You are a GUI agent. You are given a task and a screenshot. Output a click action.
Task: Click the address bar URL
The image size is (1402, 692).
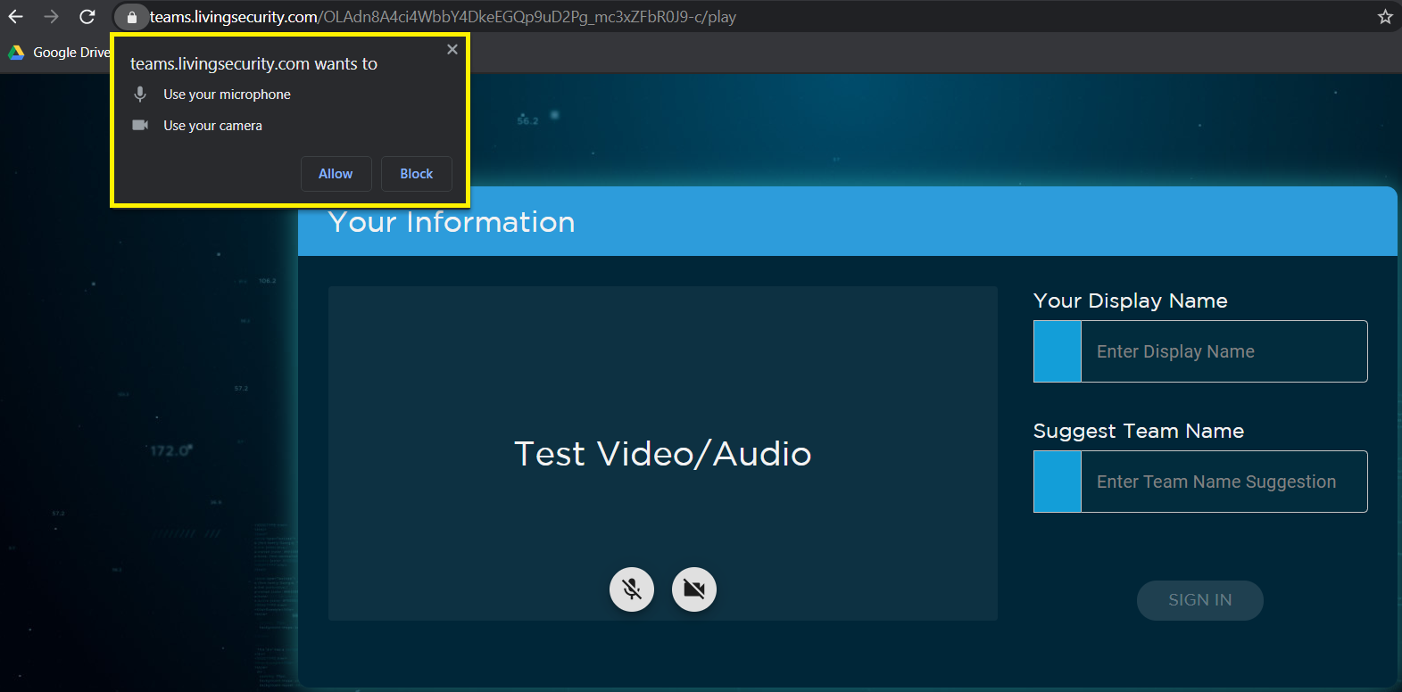point(443,17)
